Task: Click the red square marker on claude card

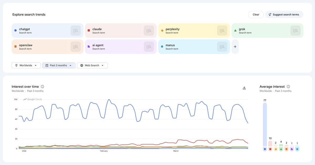Action: coord(89,30)
